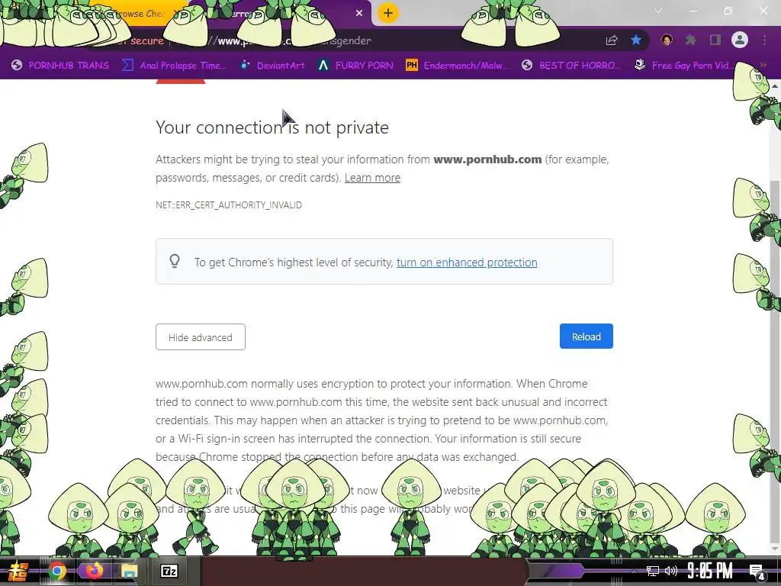Open the pinned extension avatar icon
The image size is (781, 586).
(x=667, y=40)
